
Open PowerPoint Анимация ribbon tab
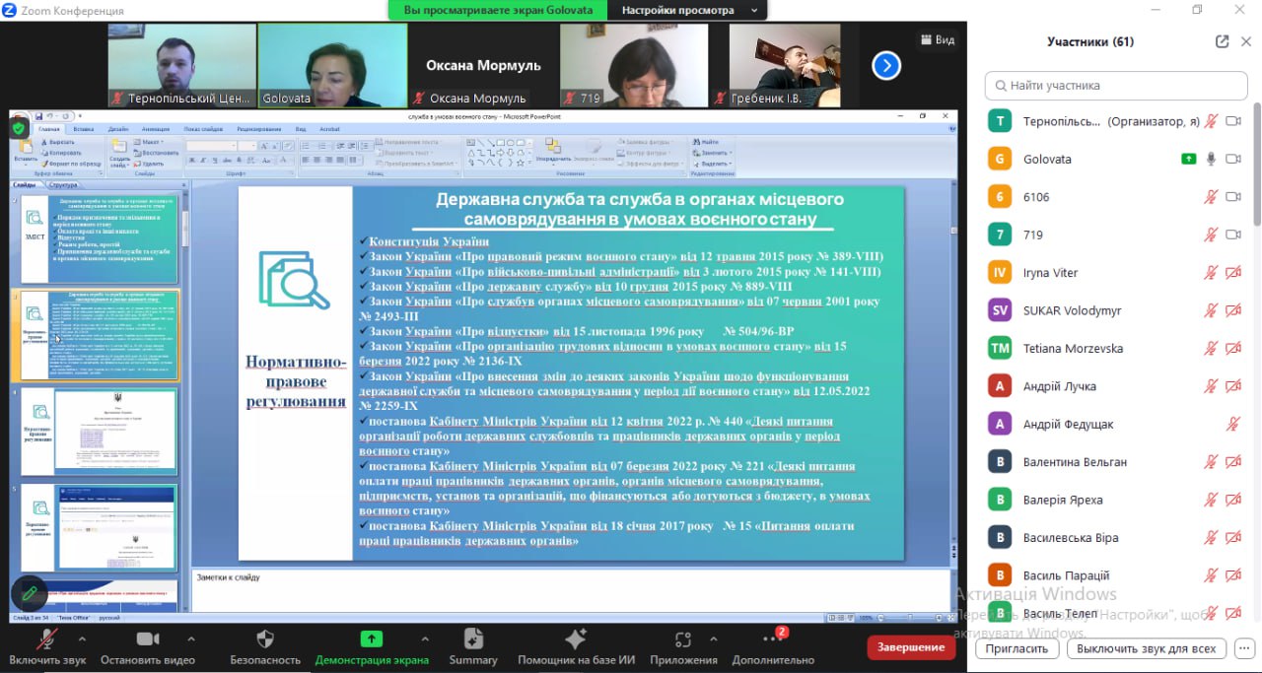coord(156,129)
